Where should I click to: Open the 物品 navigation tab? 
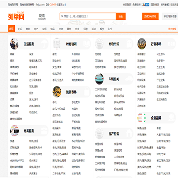[52, 29]
